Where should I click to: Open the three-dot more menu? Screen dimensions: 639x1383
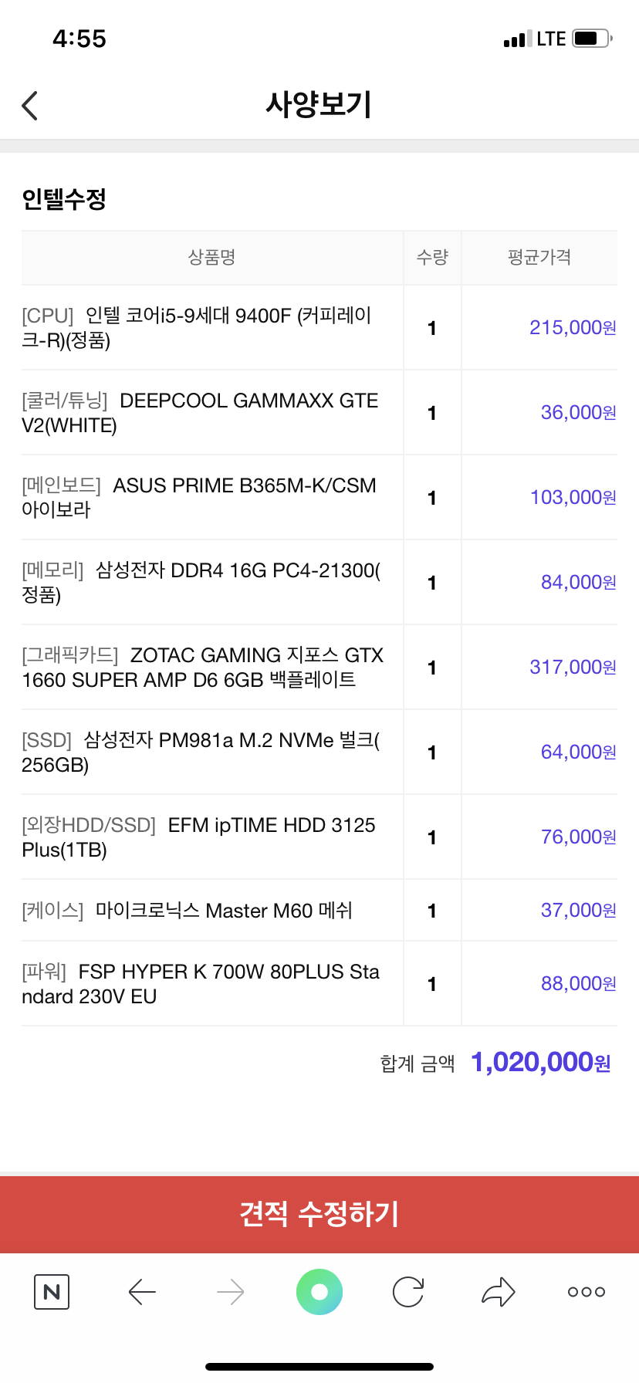click(x=587, y=1292)
